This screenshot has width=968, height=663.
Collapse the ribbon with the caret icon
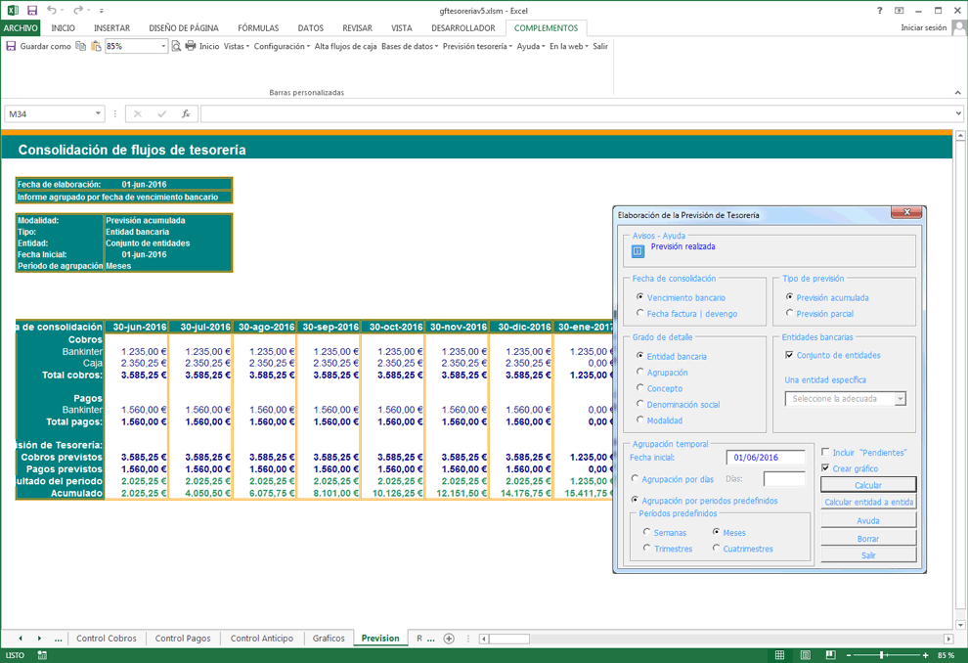click(x=957, y=93)
